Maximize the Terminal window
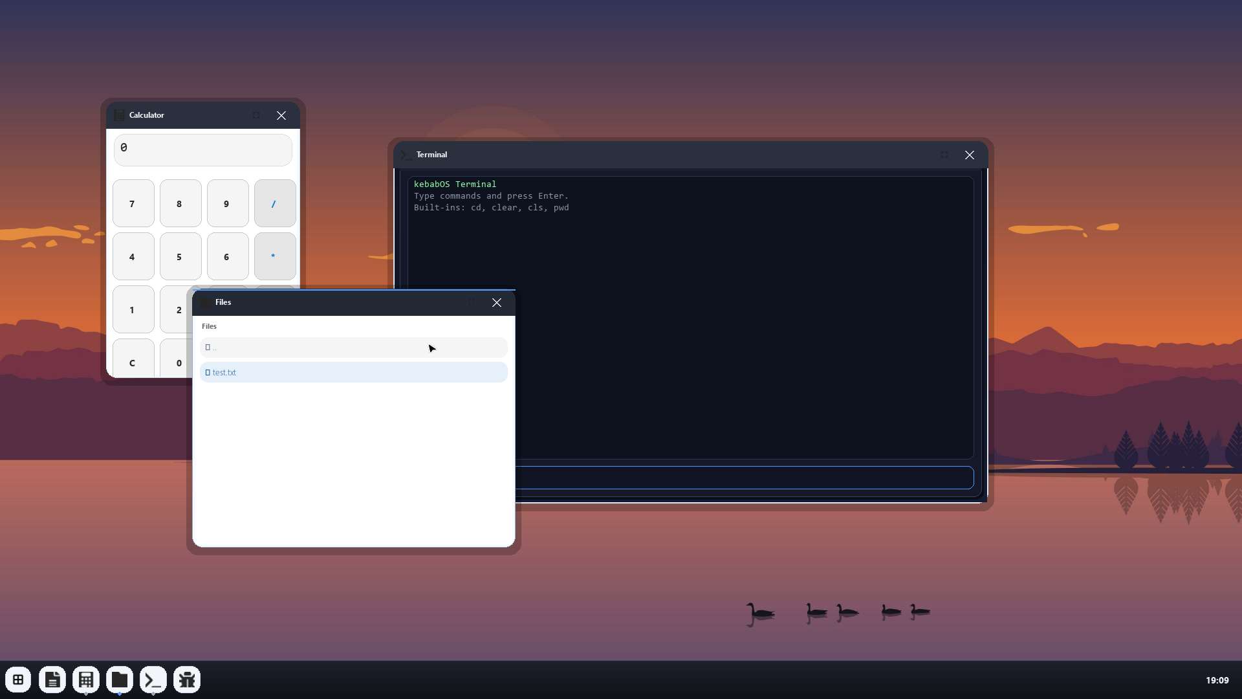The image size is (1242, 699). pyautogui.click(x=944, y=155)
